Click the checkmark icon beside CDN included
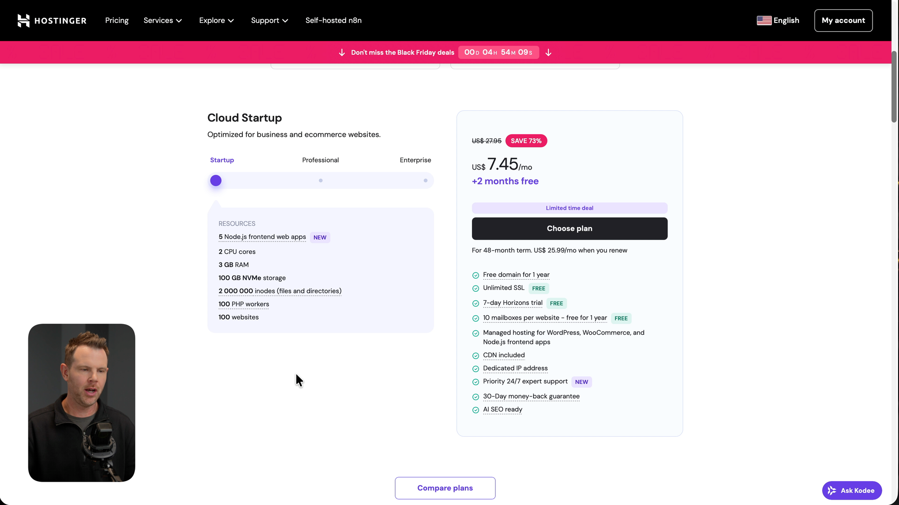This screenshot has width=899, height=505. (x=476, y=356)
